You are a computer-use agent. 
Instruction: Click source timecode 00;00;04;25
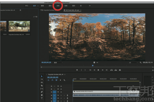click(x=46, y=62)
